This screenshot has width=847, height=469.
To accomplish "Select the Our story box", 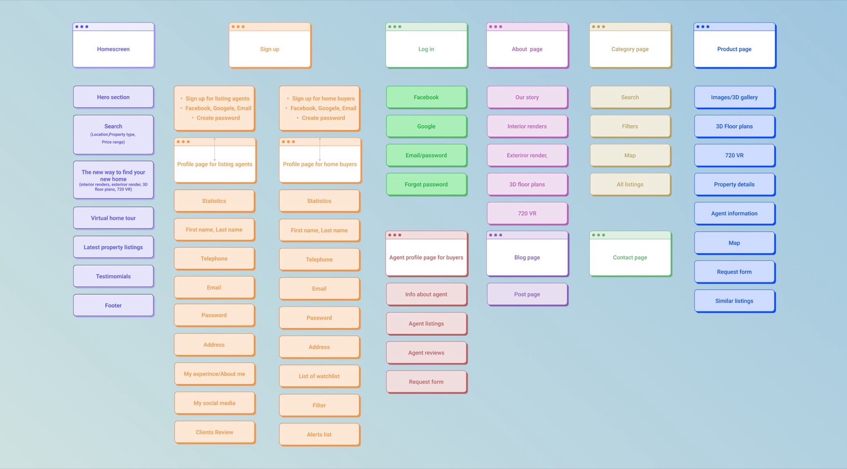I will [x=527, y=97].
